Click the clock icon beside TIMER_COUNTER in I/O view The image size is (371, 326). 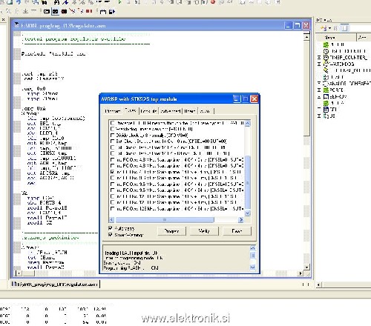tap(326, 58)
